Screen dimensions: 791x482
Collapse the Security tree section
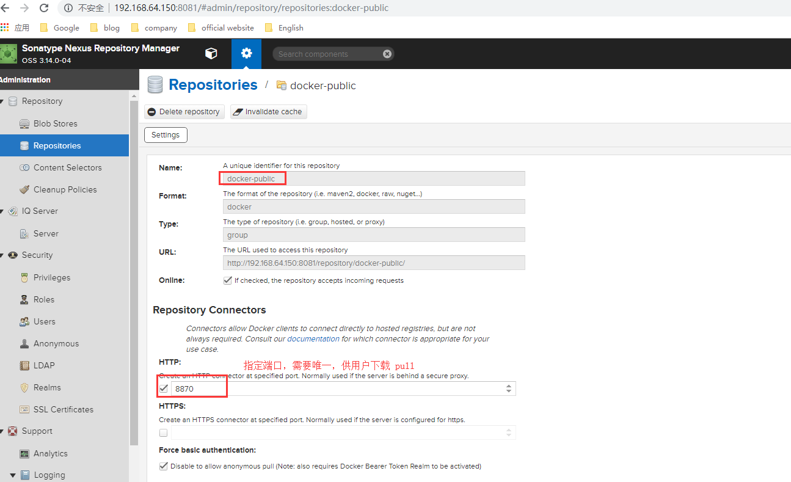point(2,255)
